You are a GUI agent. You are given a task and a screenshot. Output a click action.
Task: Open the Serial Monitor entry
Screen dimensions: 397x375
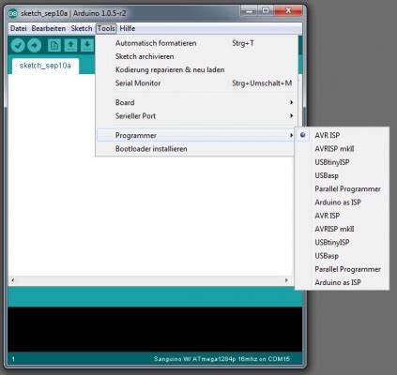(x=195, y=83)
